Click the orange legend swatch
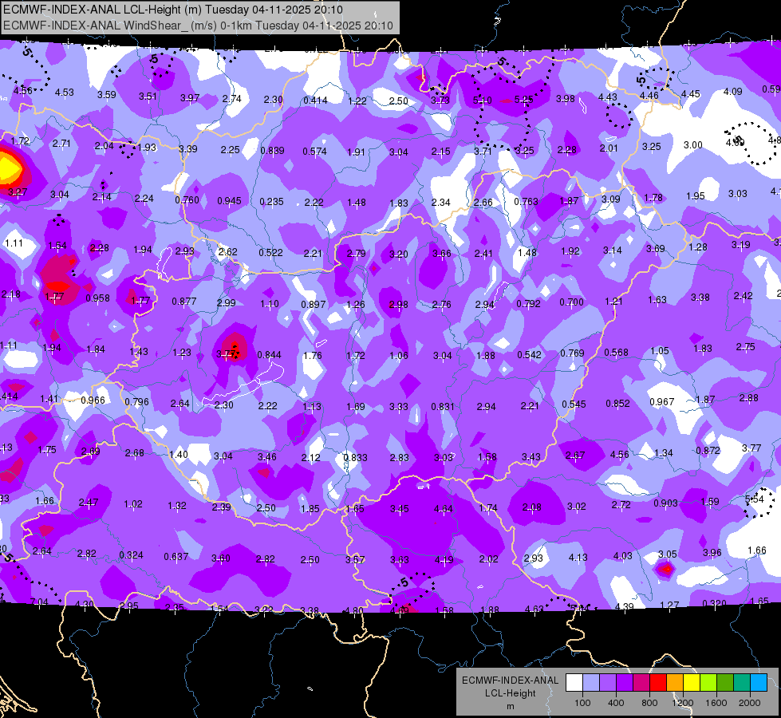This screenshot has width=781, height=718. pos(675,683)
